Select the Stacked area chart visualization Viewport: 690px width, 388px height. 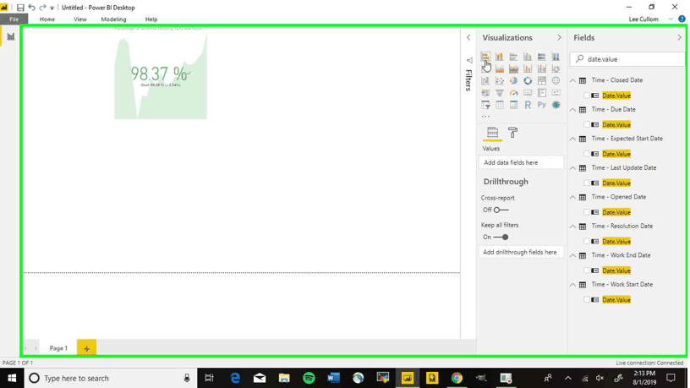click(513, 68)
